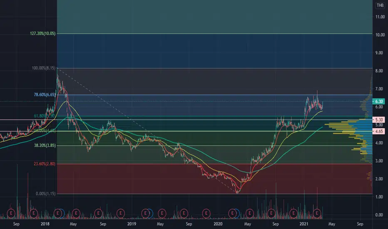
Task: Click the 11.00 mark on price scale
Action: [379, 17]
